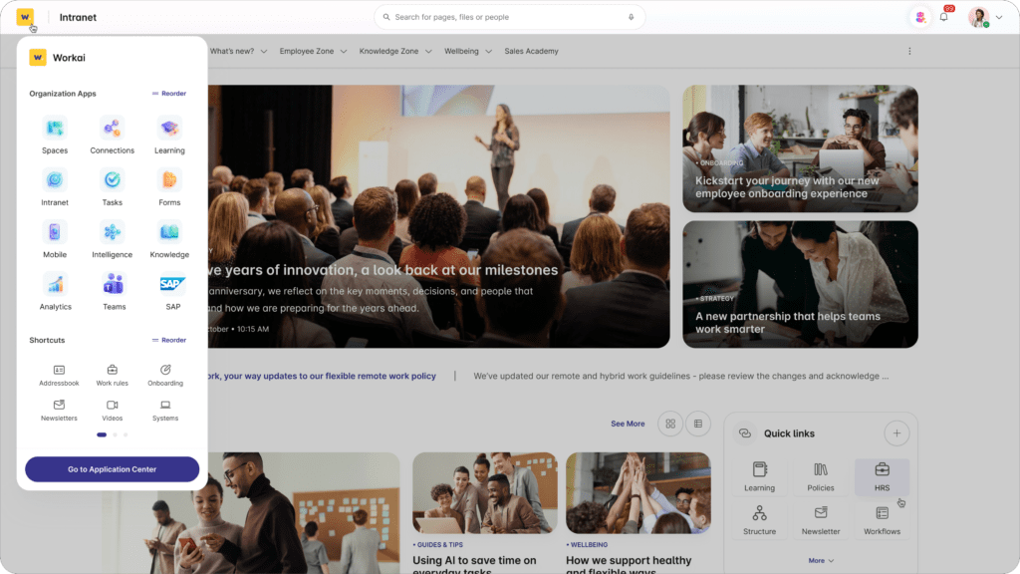Click Reorder next to Organization Apps
This screenshot has width=1020, height=574.
point(167,93)
